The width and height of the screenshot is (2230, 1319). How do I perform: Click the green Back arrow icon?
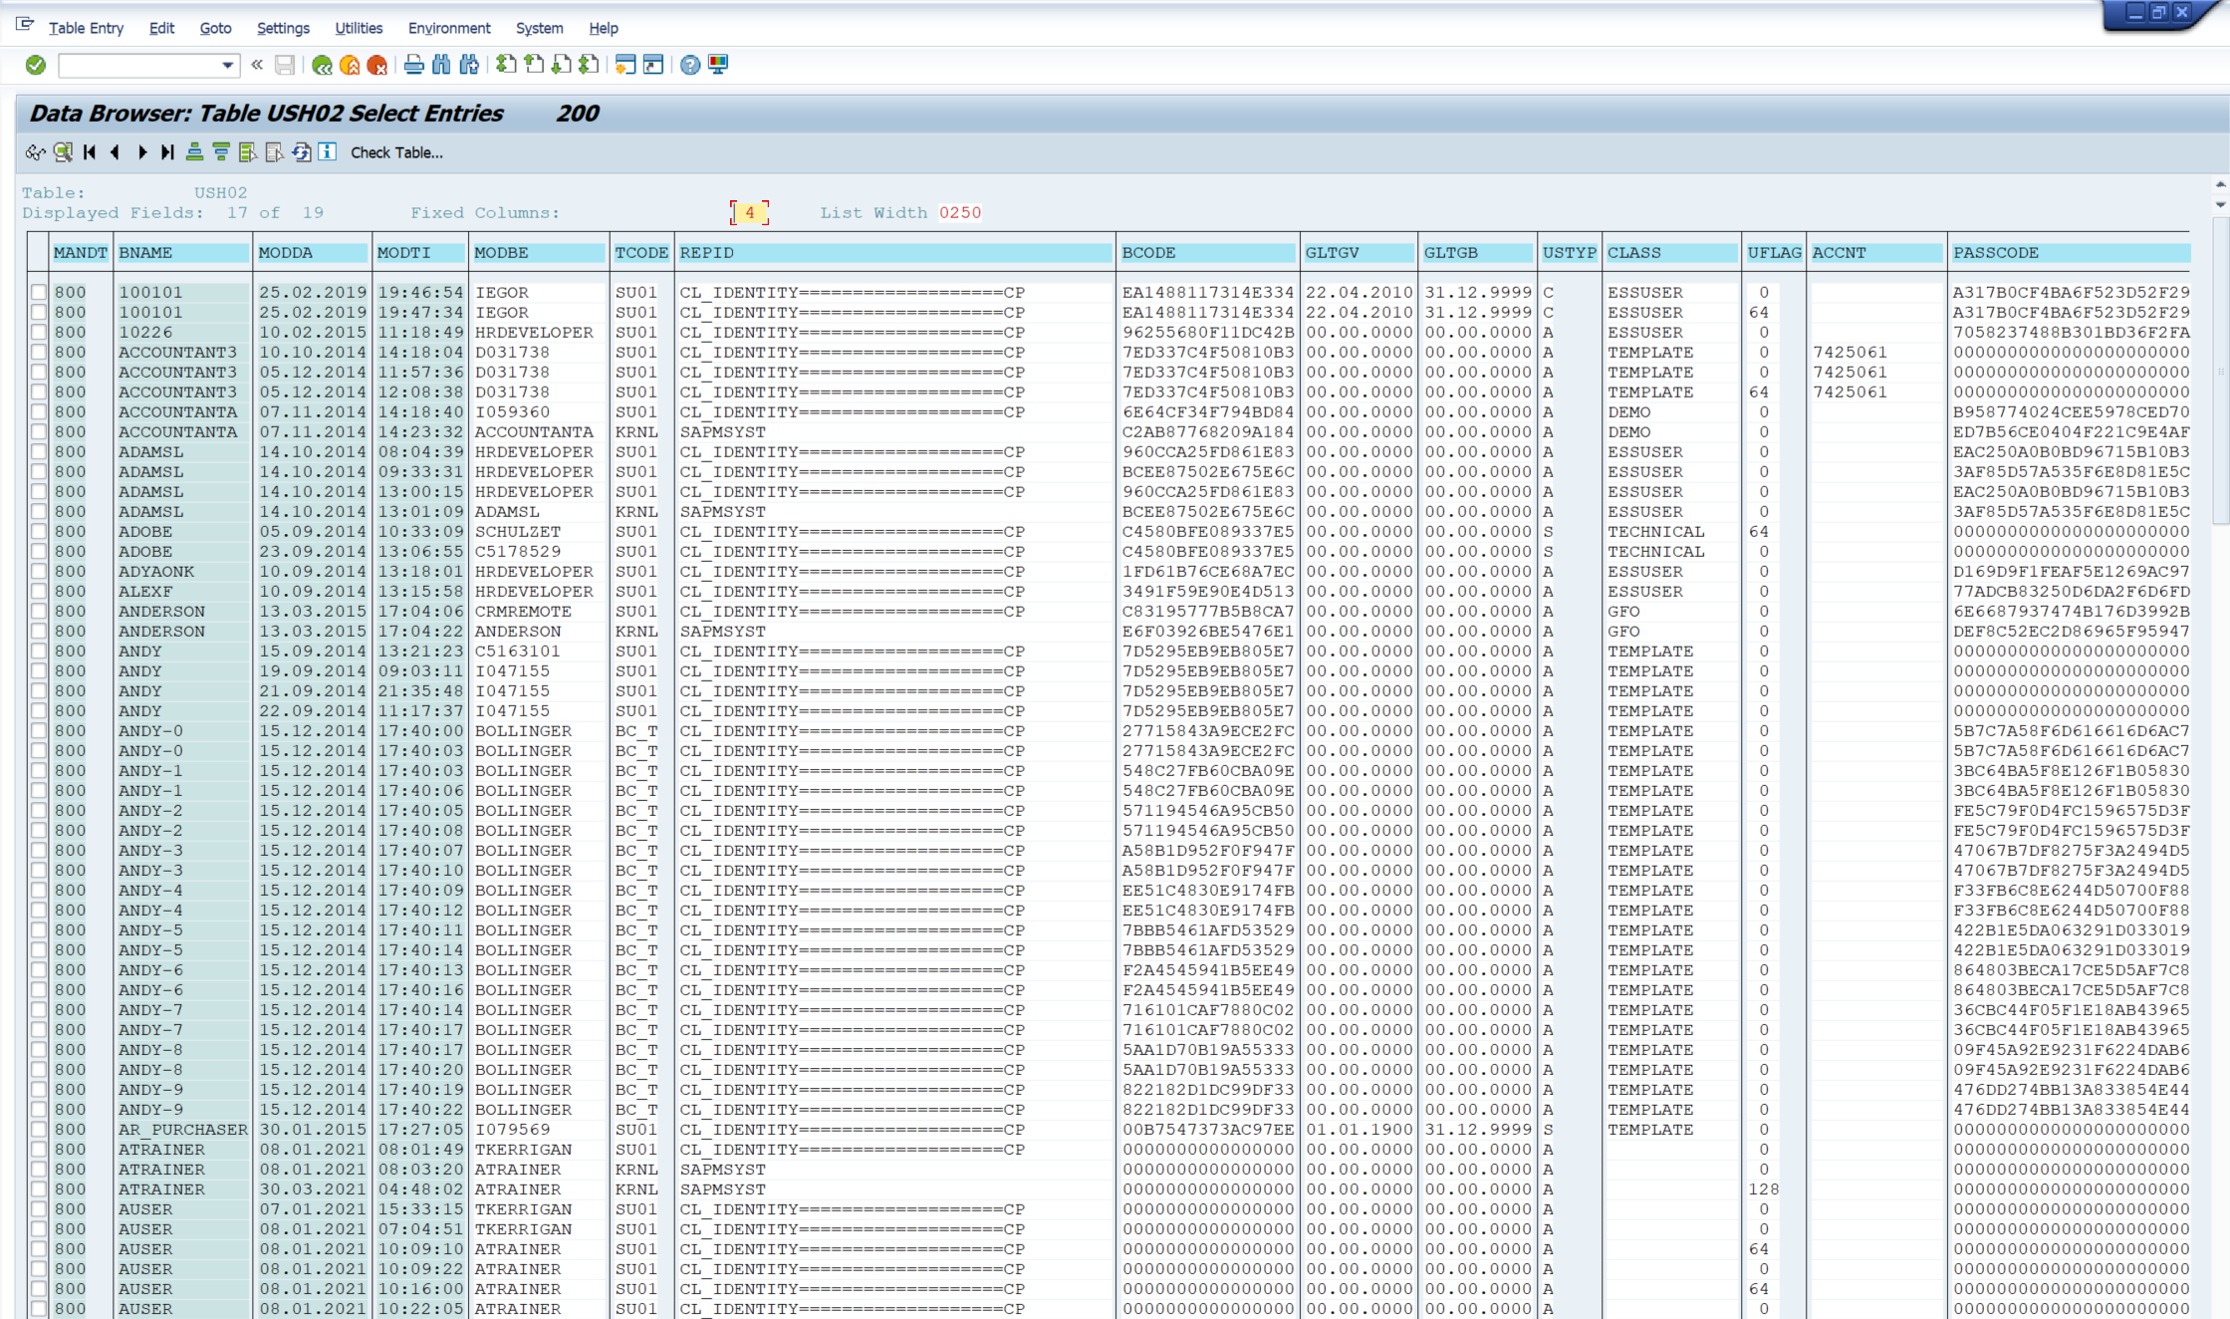coord(322,66)
